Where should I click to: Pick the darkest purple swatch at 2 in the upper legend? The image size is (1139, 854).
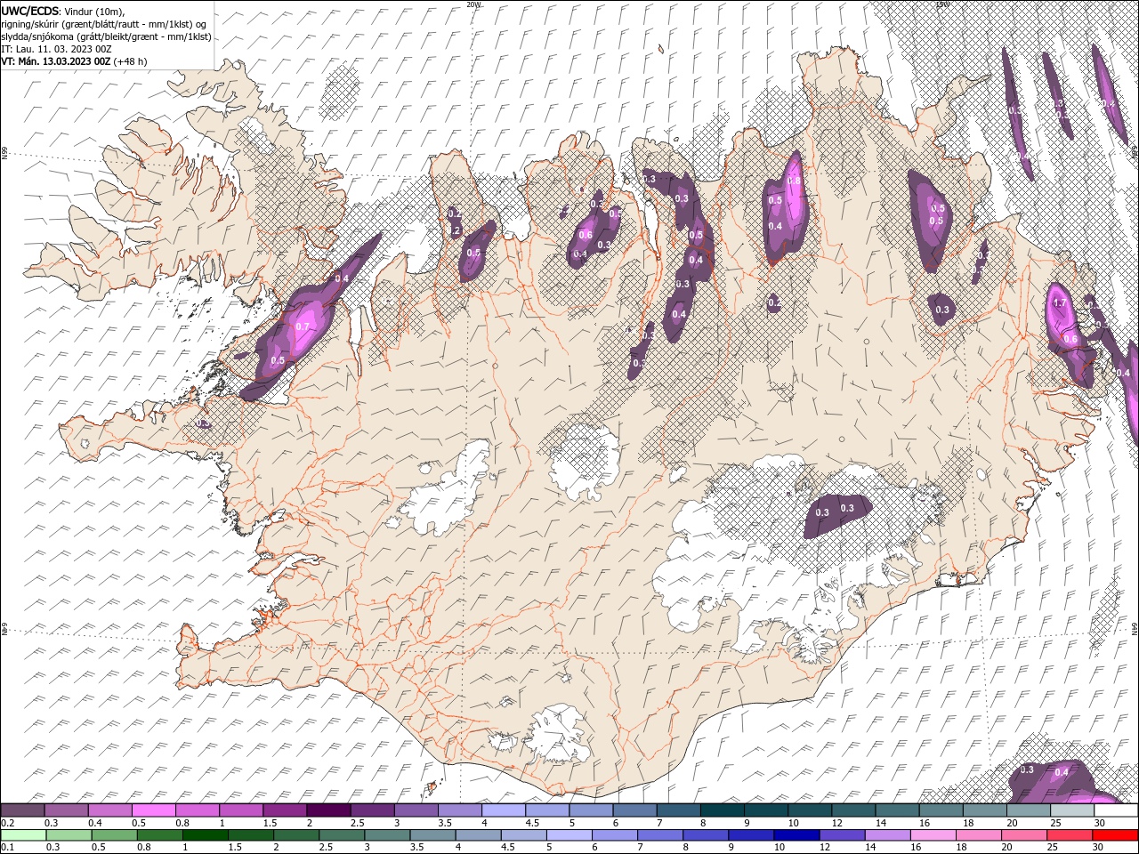[x=328, y=810]
